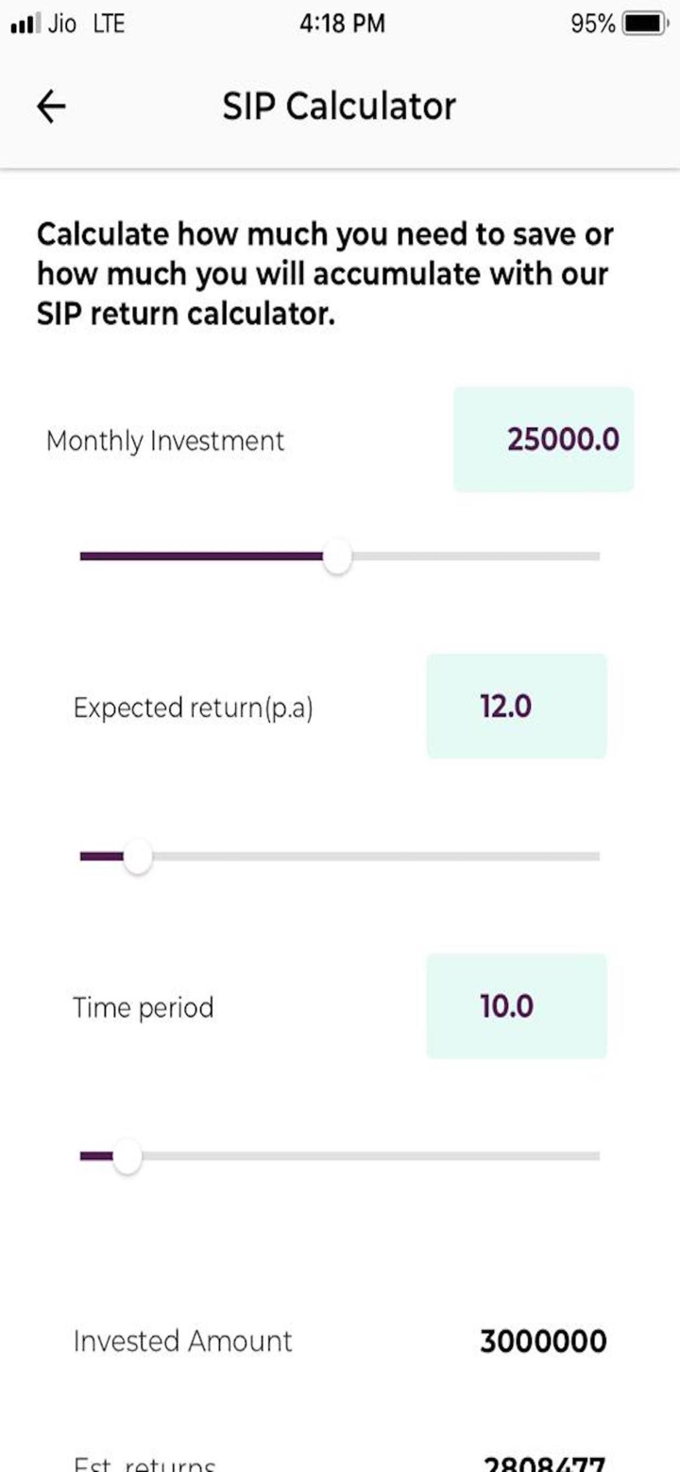Focus the Expected return value field
The width and height of the screenshot is (680, 1472).
(516, 706)
